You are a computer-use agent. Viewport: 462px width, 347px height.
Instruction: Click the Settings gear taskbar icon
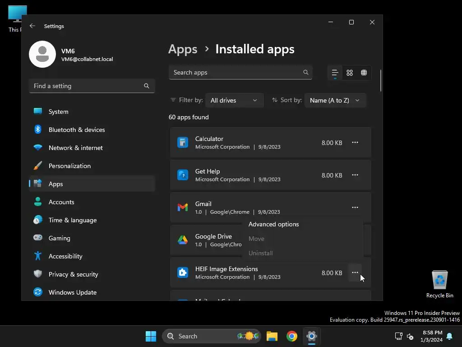coord(311,336)
